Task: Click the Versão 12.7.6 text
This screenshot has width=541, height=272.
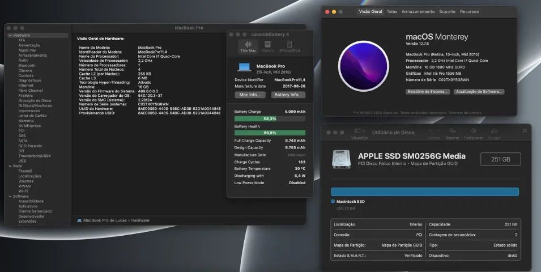Action: [x=417, y=44]
